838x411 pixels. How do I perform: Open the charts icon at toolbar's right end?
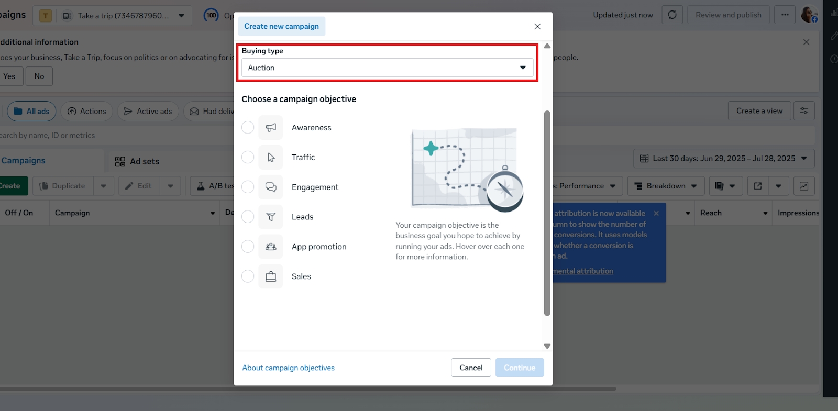[x=804, y=186]
